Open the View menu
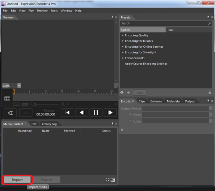 pos(22,11)
